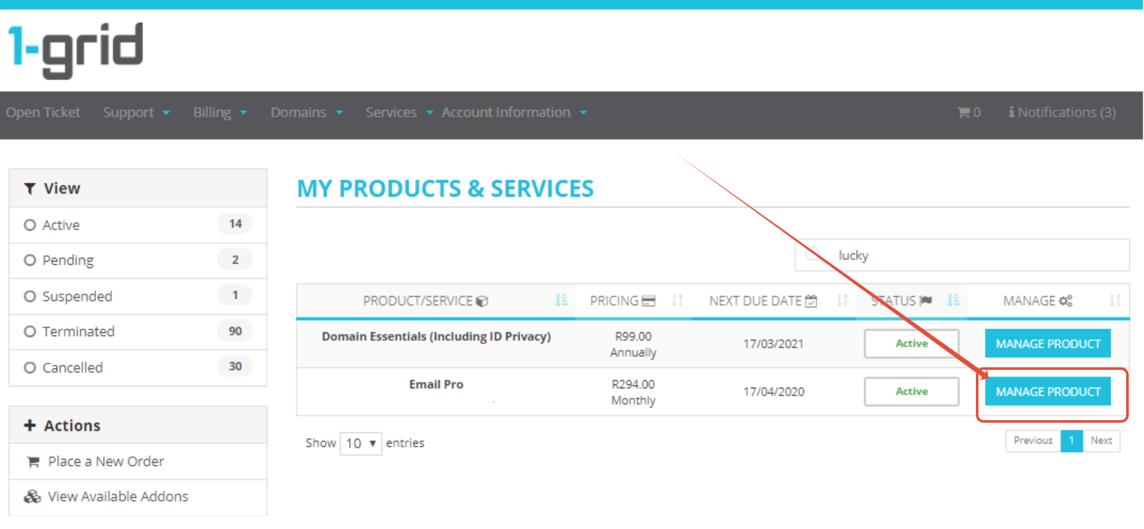Select the Suspended view radio filter
Image resolution: width=1144 pixels, height=529 pixels.
[29, 296]
